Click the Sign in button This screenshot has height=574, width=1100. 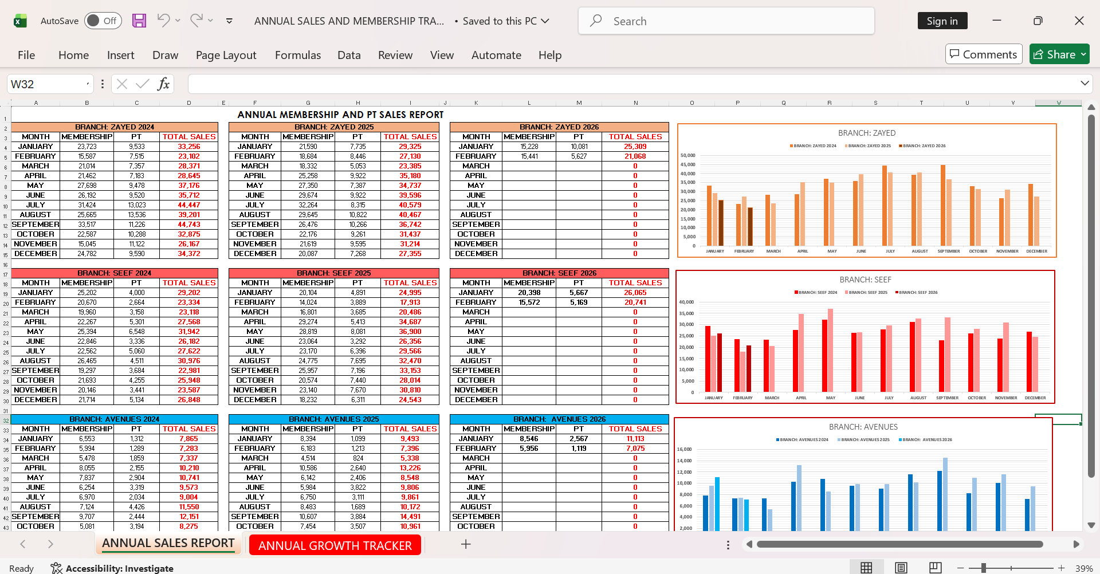[942, 21]
